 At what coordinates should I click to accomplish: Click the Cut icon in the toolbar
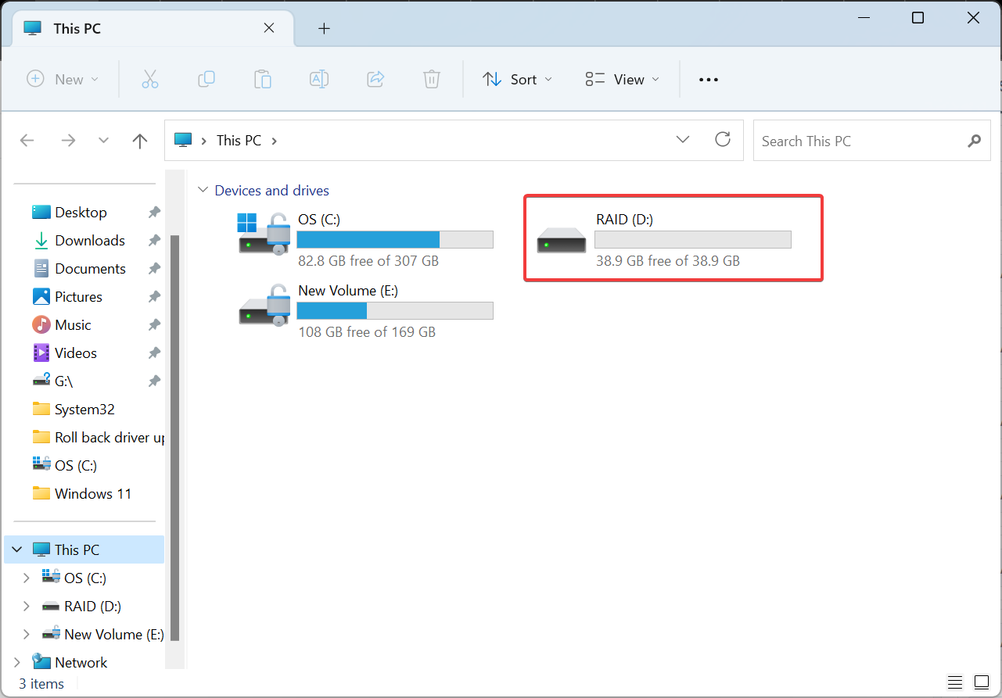[150, 79]
